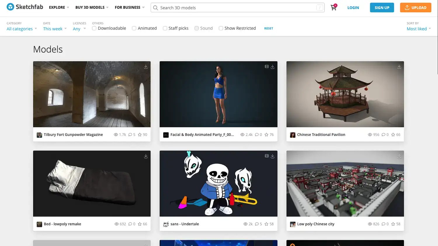Image resolution: width=438 pixels, height=246 pixels.
Task: Open Chinese Traditional Pavilion author avatar
Action: [293, 135]
